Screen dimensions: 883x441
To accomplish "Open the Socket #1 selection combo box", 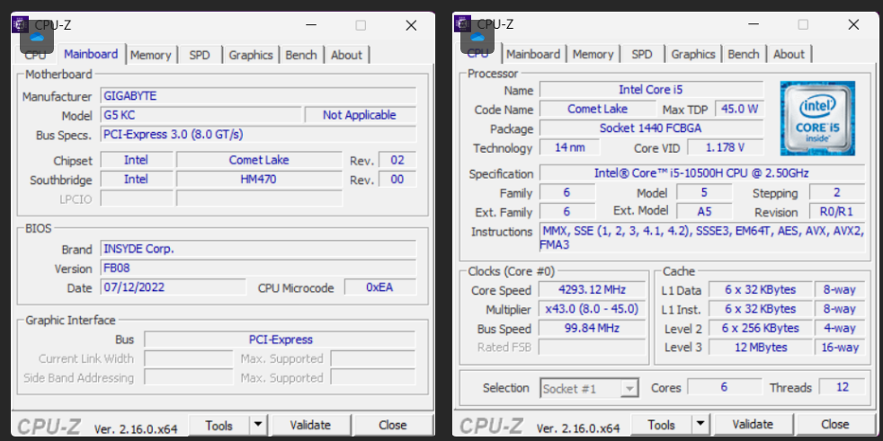I will coord(590,388).
